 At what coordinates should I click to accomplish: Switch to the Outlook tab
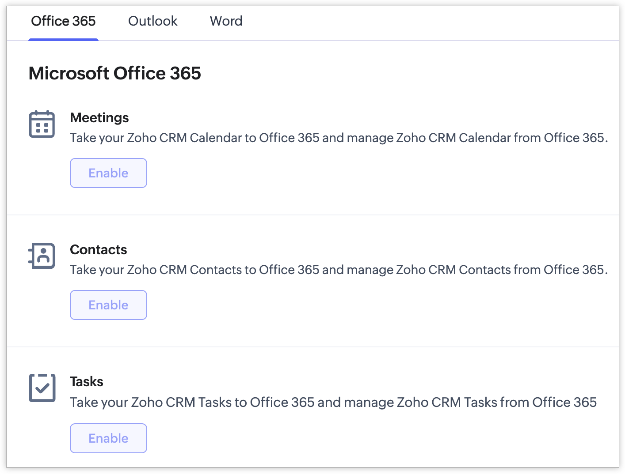pyautogui.click(x=152, y=21)
